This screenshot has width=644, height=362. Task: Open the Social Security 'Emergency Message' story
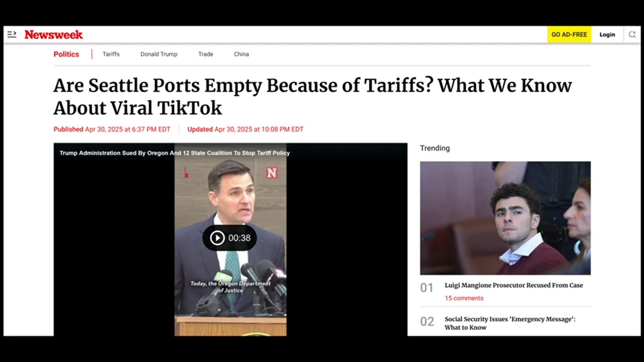tap(510, 323)
